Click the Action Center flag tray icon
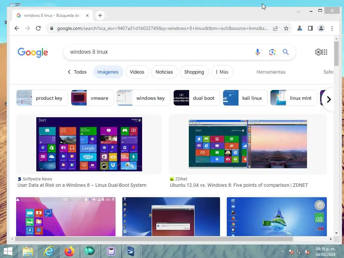This screenshot has width=344, height=258. click(291, 252)
